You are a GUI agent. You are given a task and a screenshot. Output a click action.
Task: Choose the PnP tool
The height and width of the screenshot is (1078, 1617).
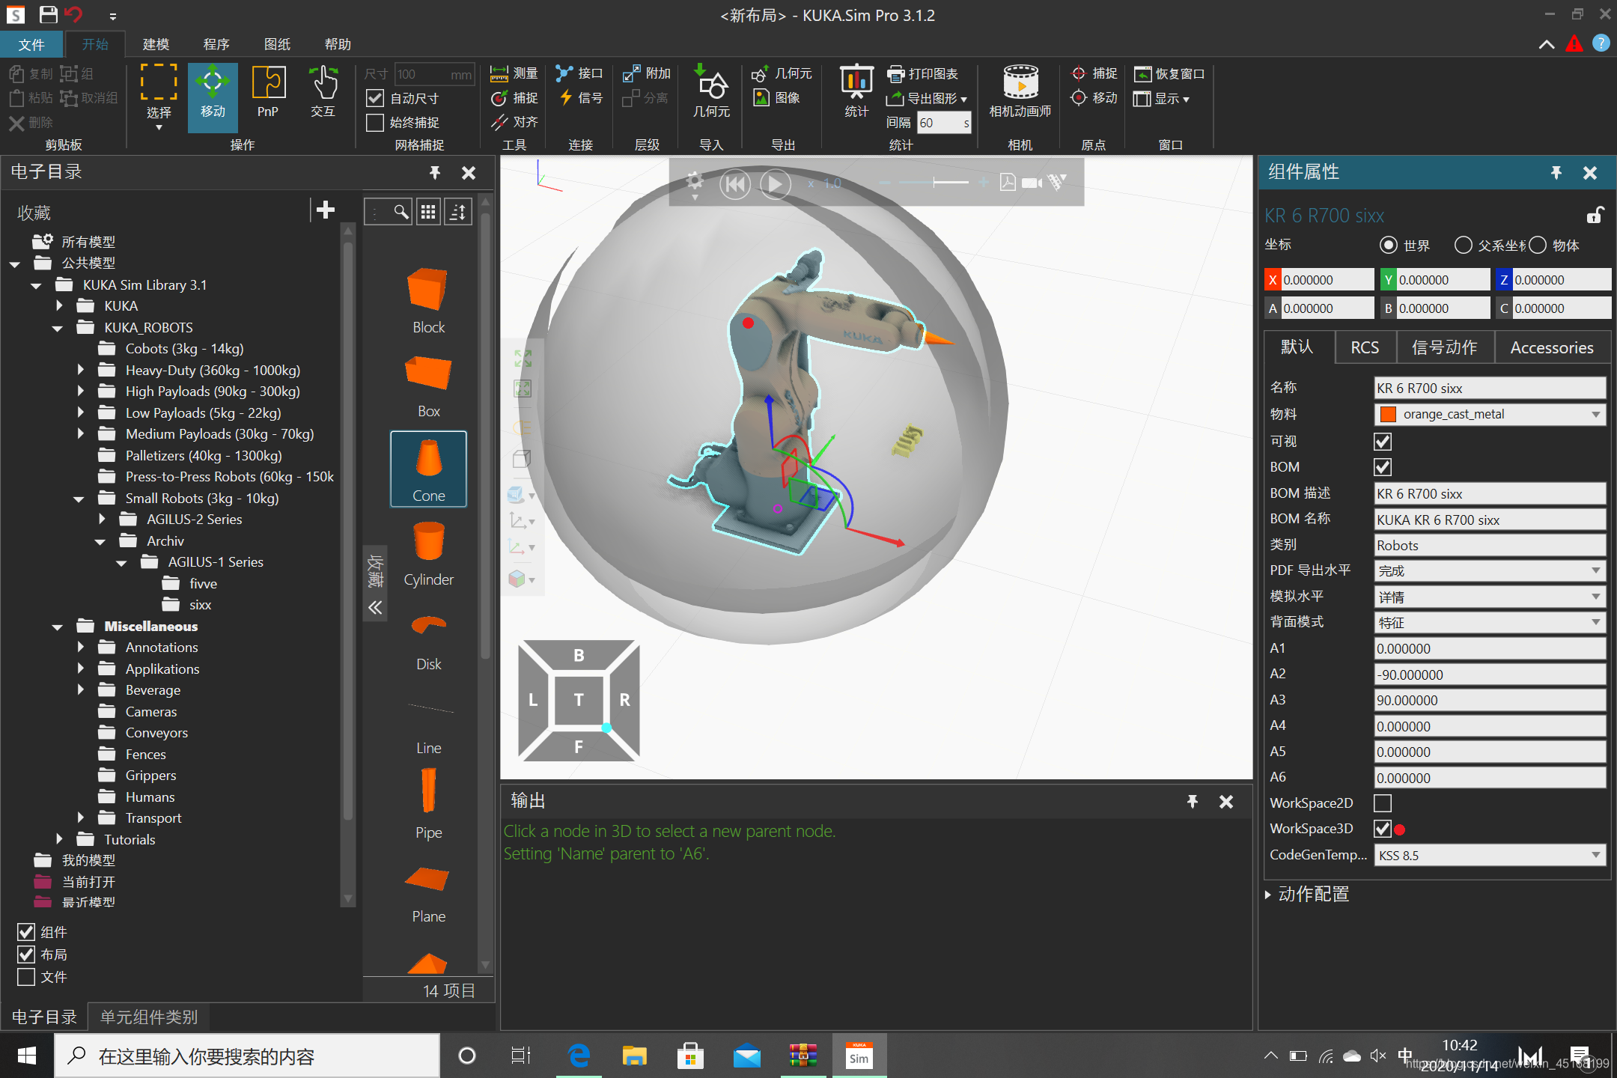point(268,93)
